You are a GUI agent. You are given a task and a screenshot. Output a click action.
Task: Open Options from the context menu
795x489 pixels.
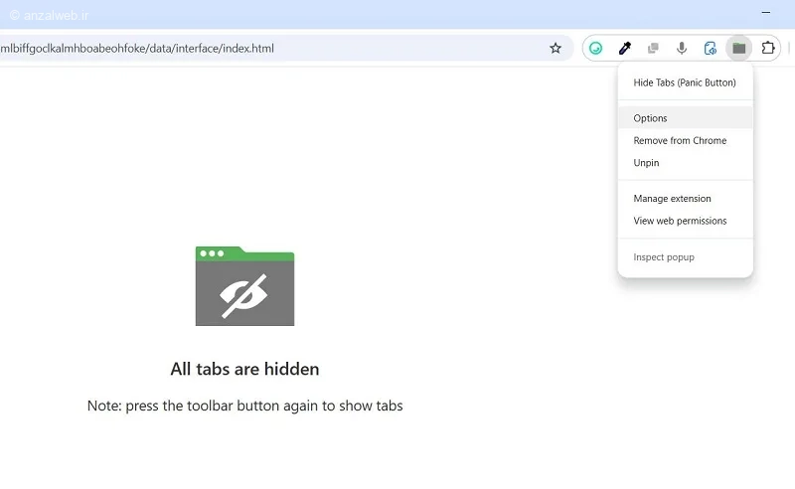[x=685, y=118]
